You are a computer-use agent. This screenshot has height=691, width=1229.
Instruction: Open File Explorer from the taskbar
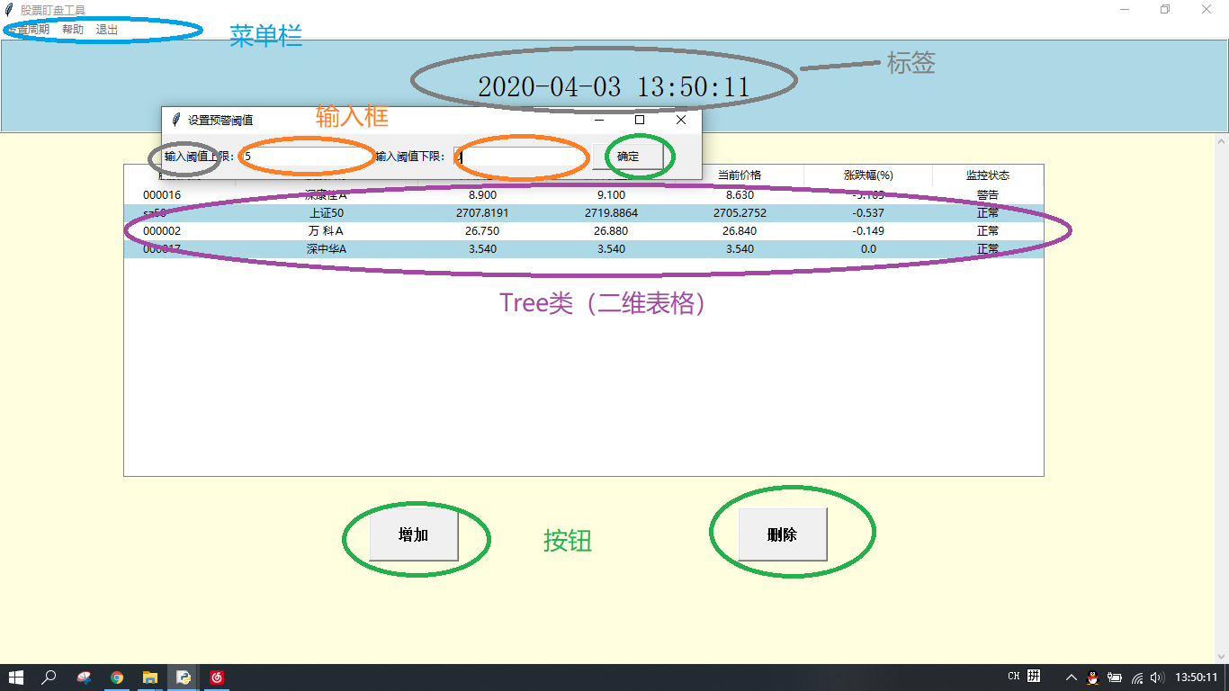pyautogui.click(x=150, y=678)
